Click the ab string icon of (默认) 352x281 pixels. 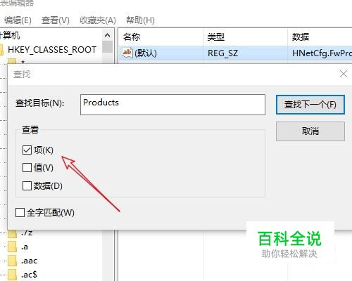127,53
